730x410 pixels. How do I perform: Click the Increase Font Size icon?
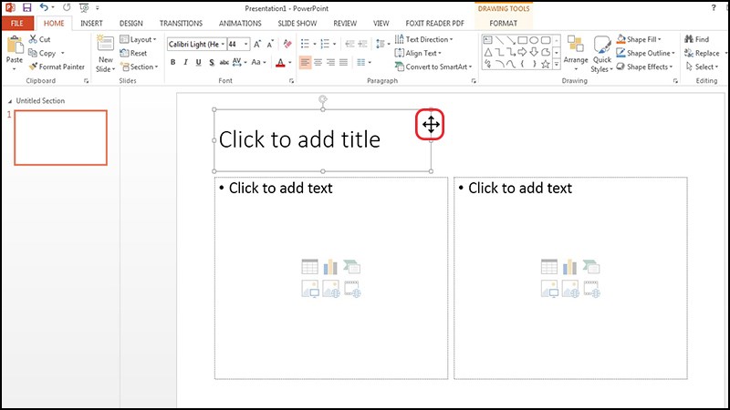coord(258,43)
